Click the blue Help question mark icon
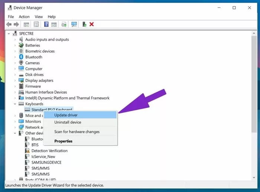 pyautogui.click(x=46, y=25)
